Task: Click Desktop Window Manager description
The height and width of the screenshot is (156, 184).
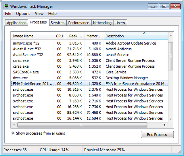Action: [127, 78]
